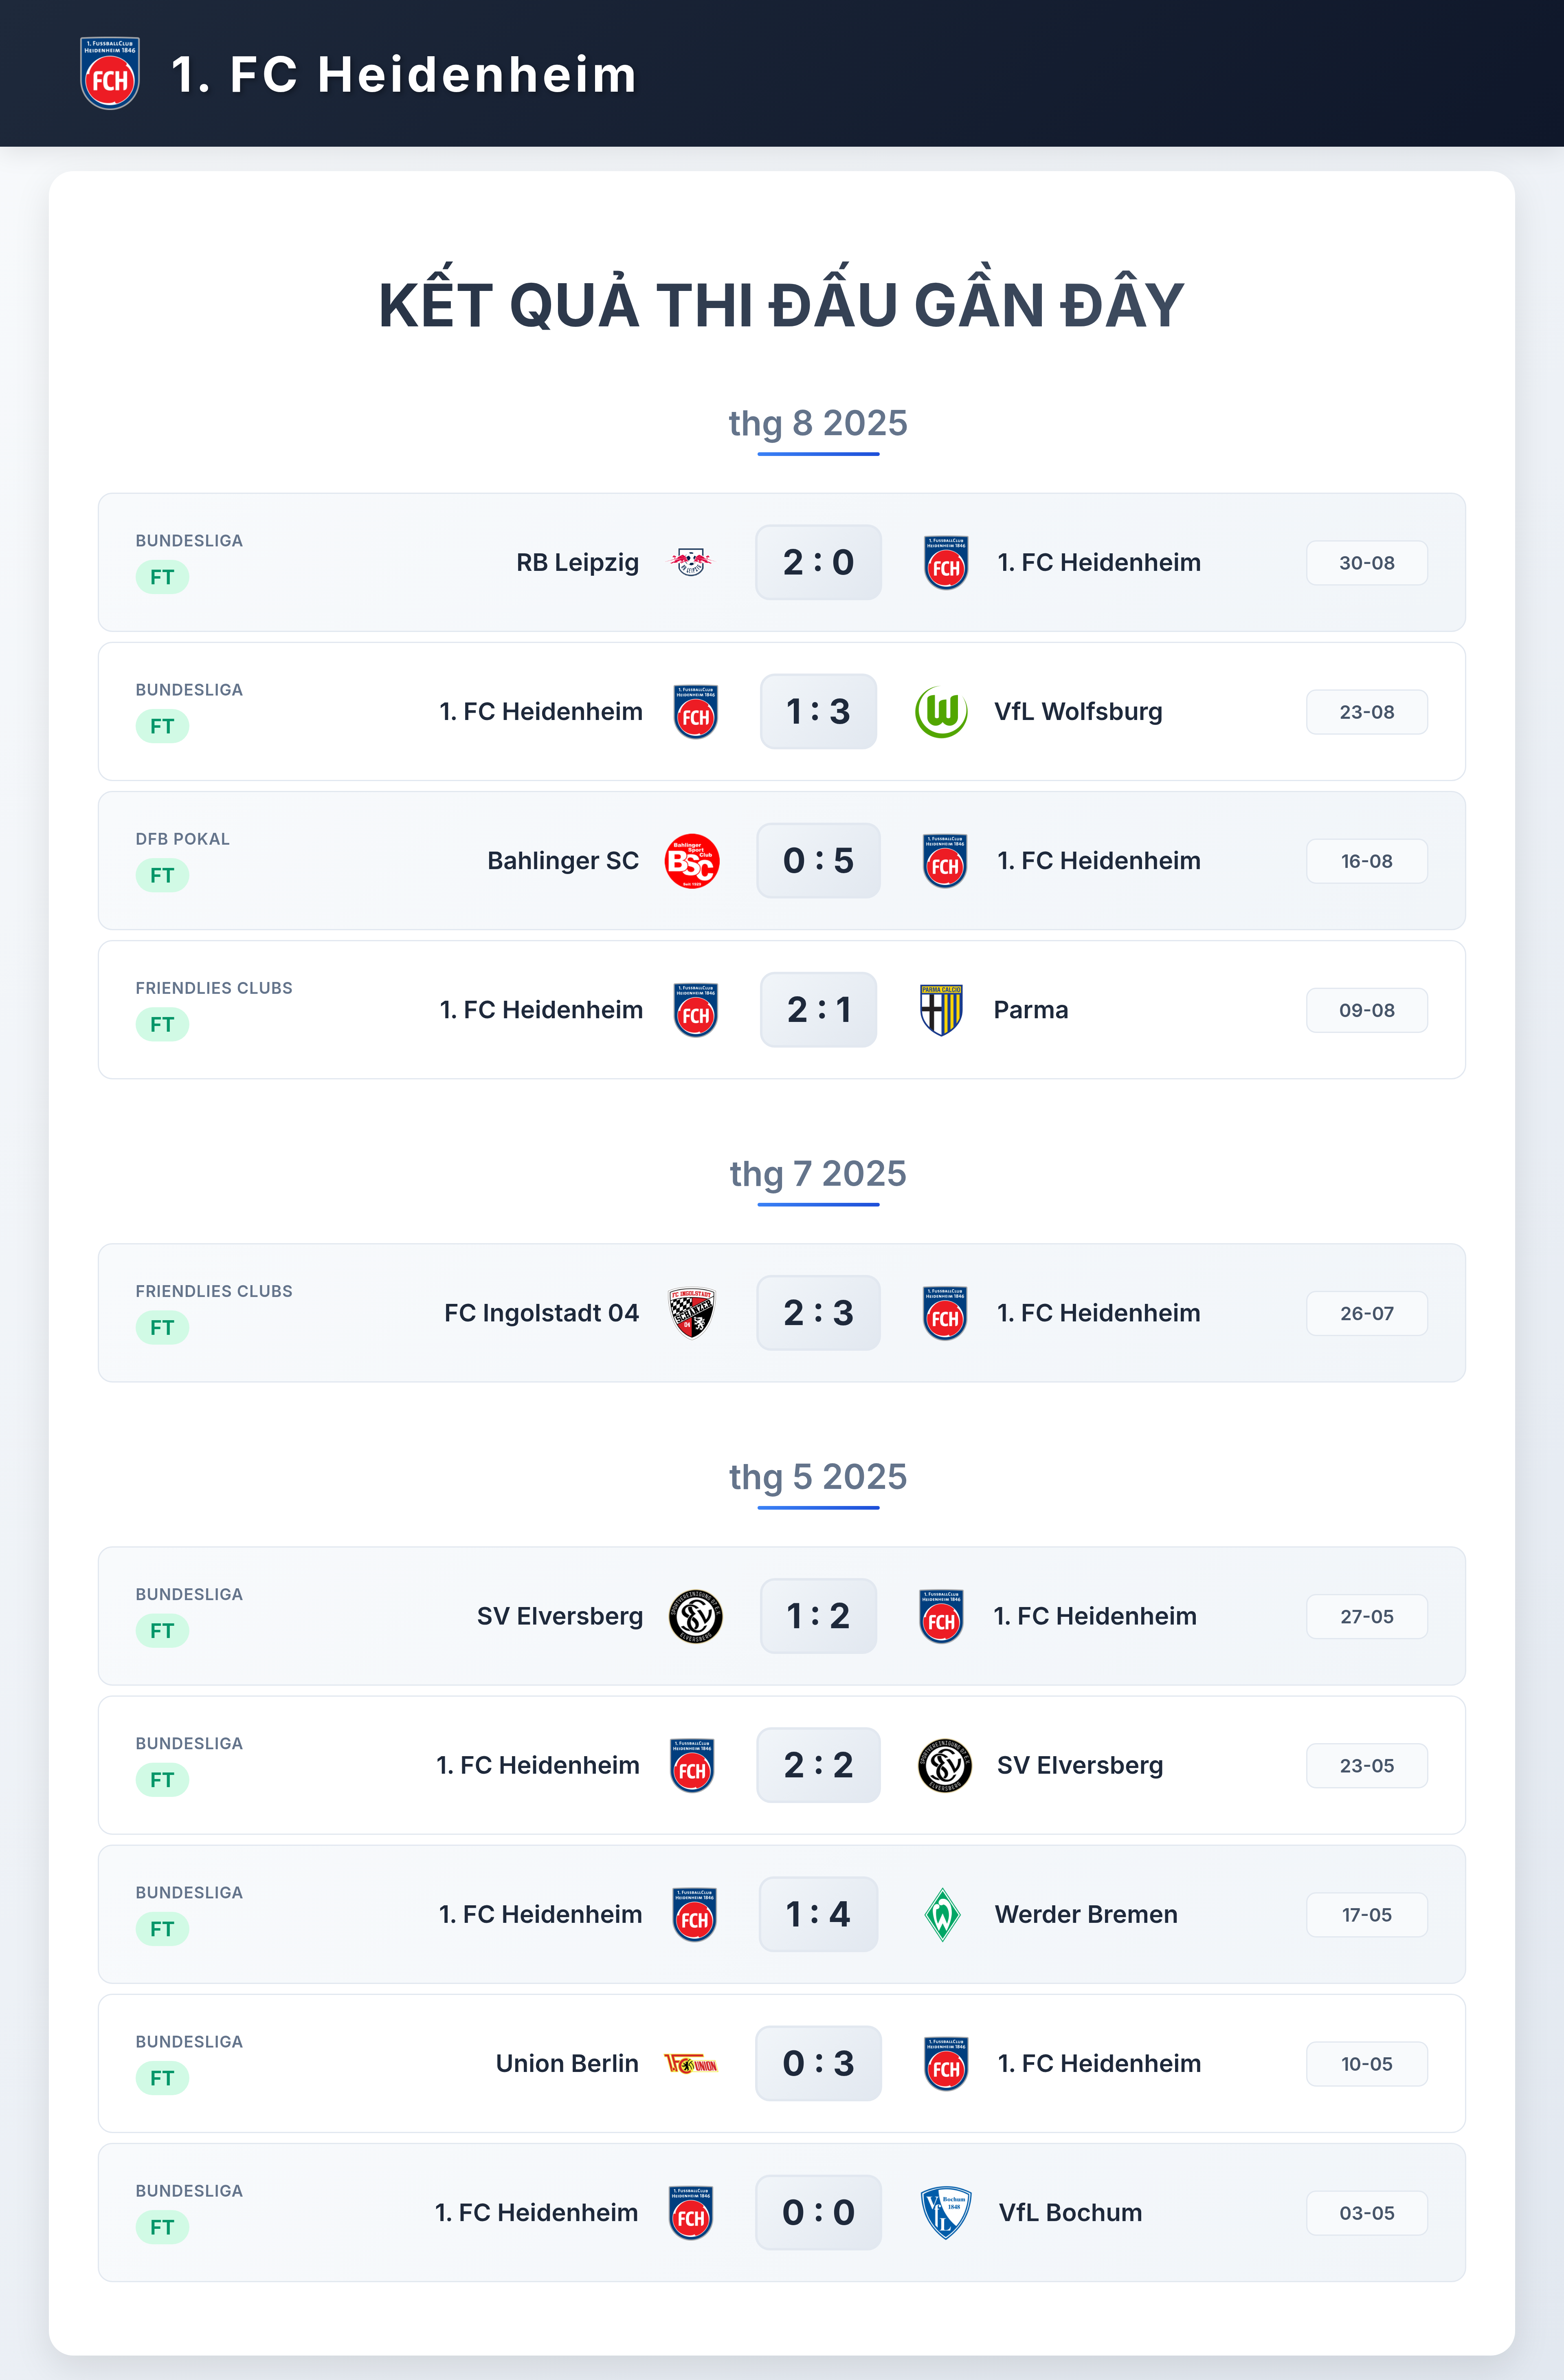Click the VfL Wolfsburg green logo
1564x2380 pixels.
pos(941,712)
